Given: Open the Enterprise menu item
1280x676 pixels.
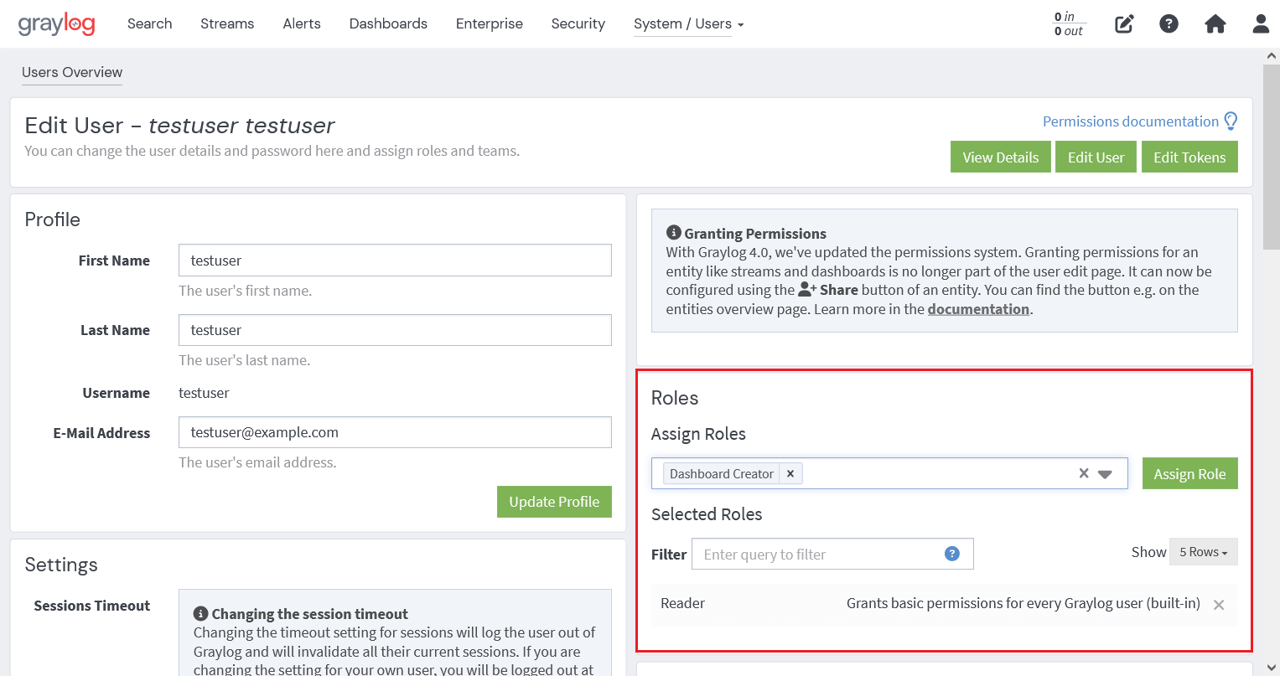Looking at the screenshot, I should click(x=490, y=23).
